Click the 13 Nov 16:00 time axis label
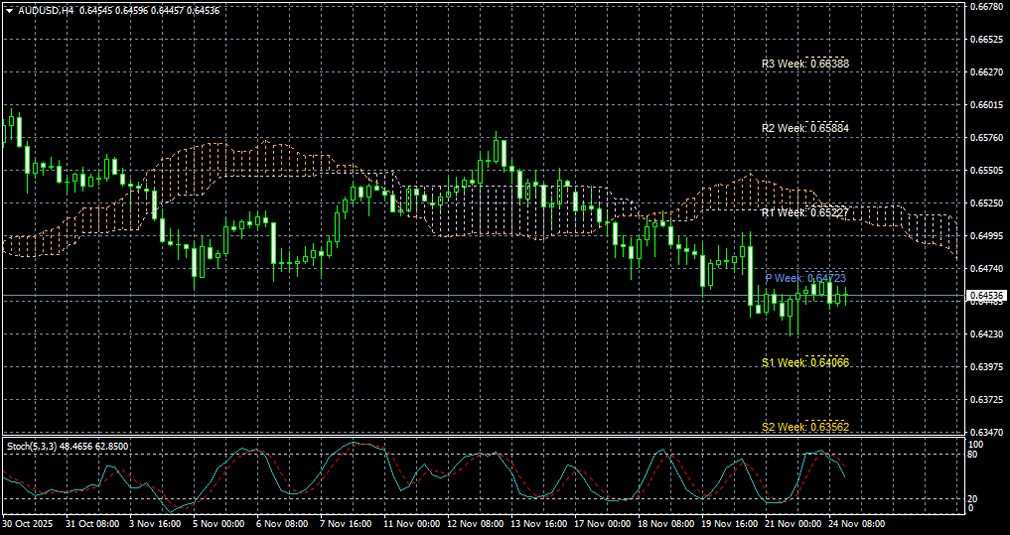 (x=539, y=525)
